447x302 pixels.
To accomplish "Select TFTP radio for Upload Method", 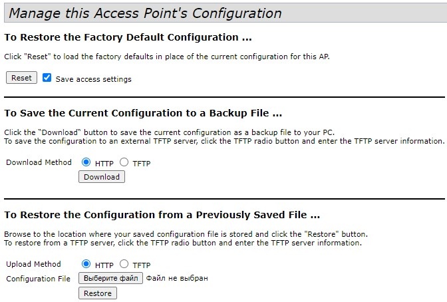I will (x=124, y=264).
